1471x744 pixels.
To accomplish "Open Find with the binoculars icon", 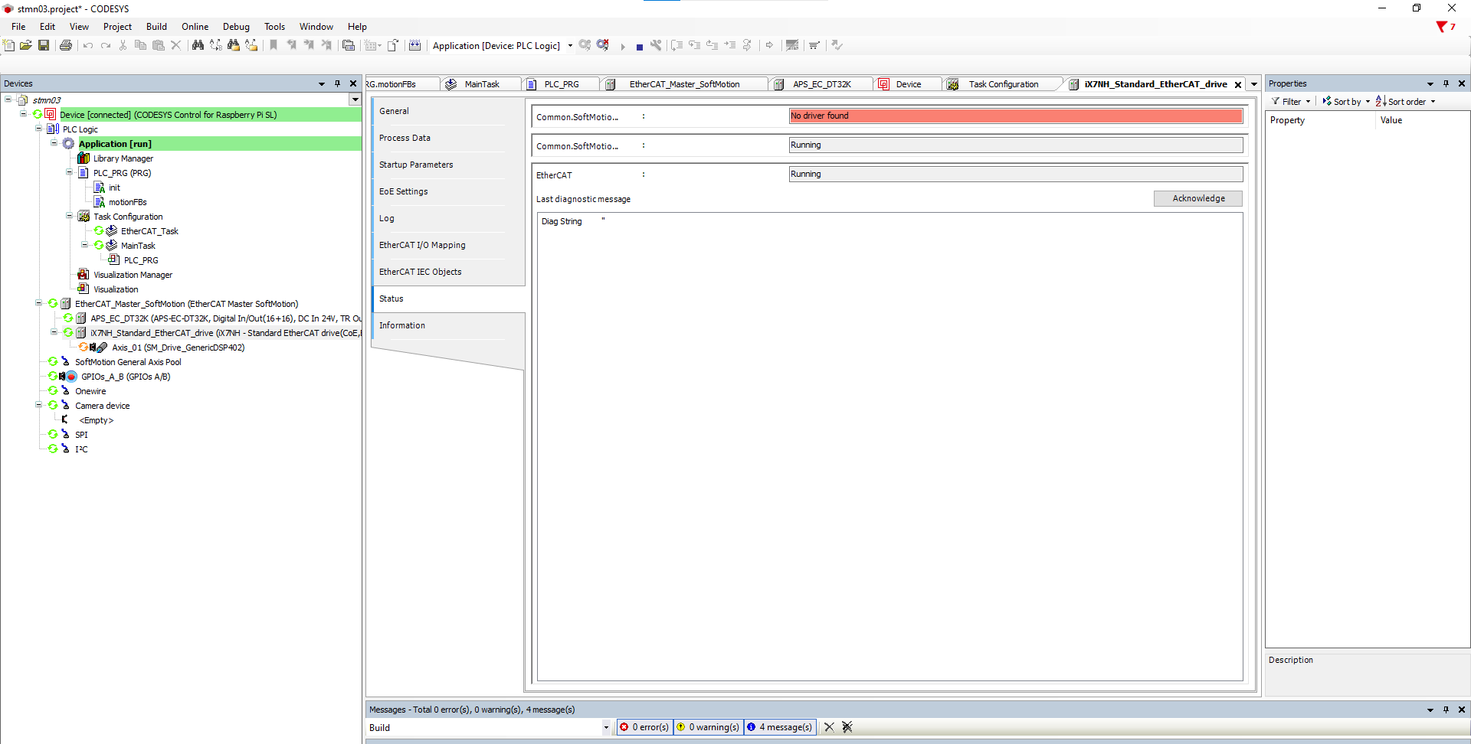I will pyautogui.click(x=198, y=45).
